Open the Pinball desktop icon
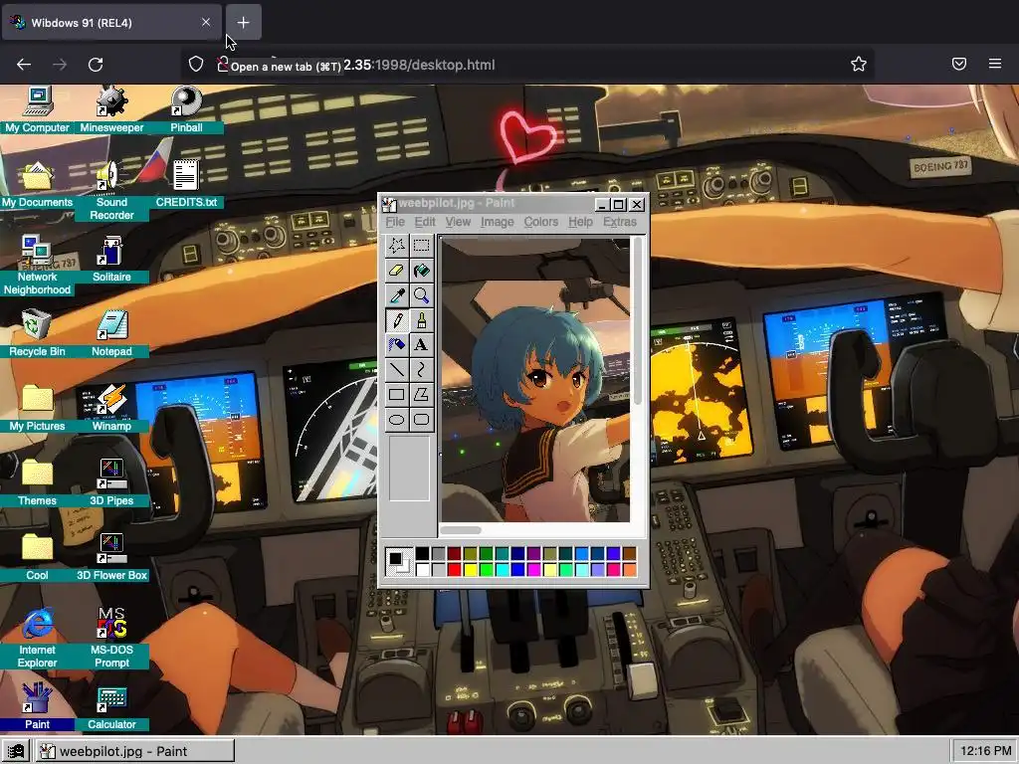 [186, 110]
